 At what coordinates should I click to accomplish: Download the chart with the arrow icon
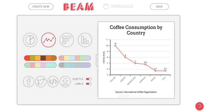coord(65,82)
